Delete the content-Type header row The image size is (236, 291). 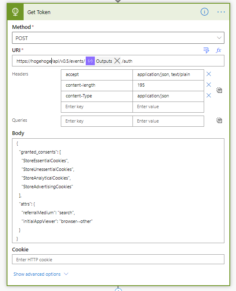coord(209,96)
